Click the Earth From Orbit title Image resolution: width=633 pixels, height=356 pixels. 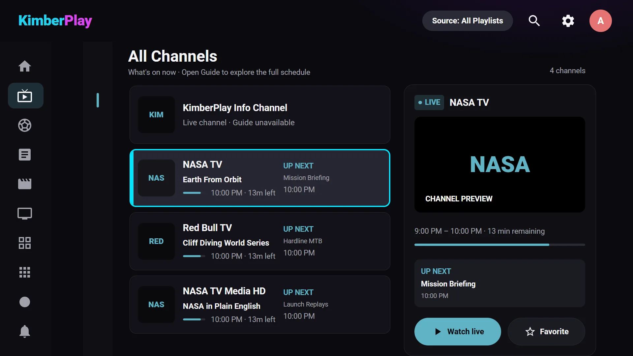pyautogui.click(x=212, y=180)
